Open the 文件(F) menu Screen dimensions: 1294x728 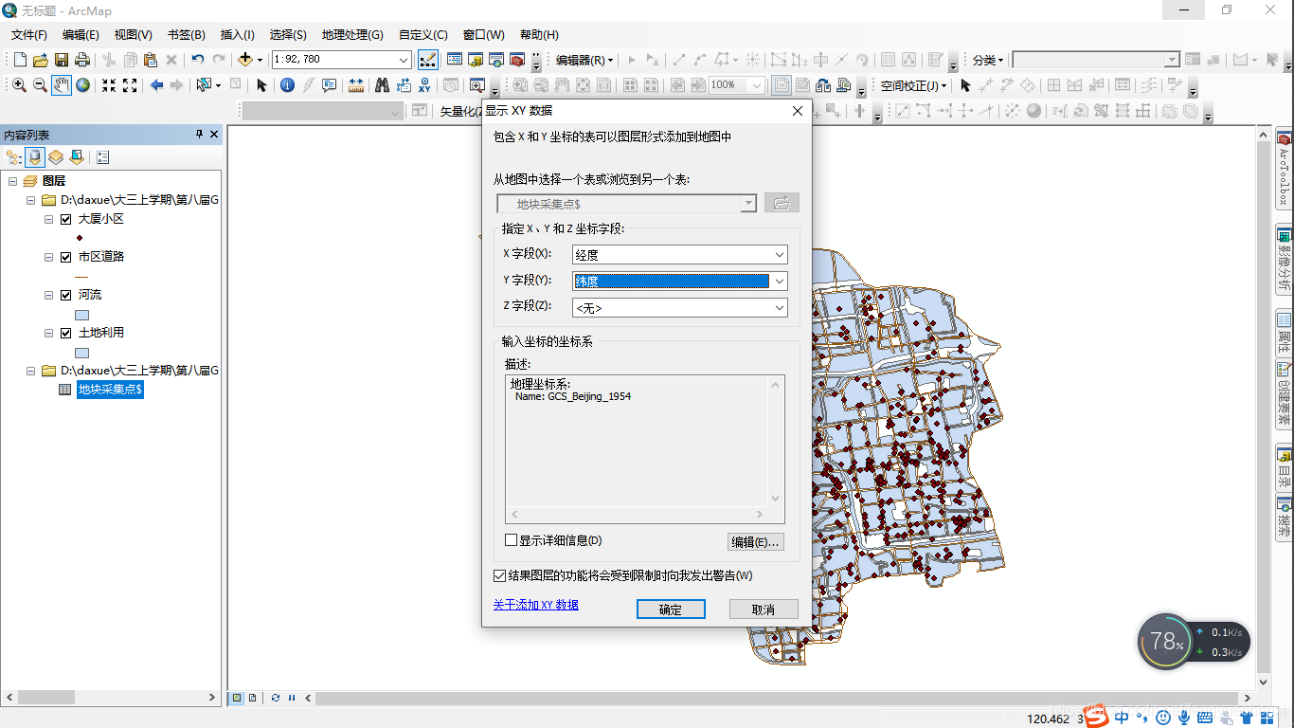tap(29, 35)
